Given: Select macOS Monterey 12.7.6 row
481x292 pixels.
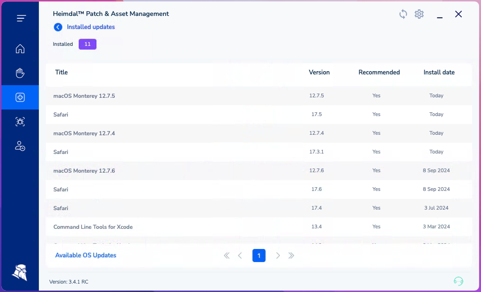Looking at the screenshot, I should point(259,171).
